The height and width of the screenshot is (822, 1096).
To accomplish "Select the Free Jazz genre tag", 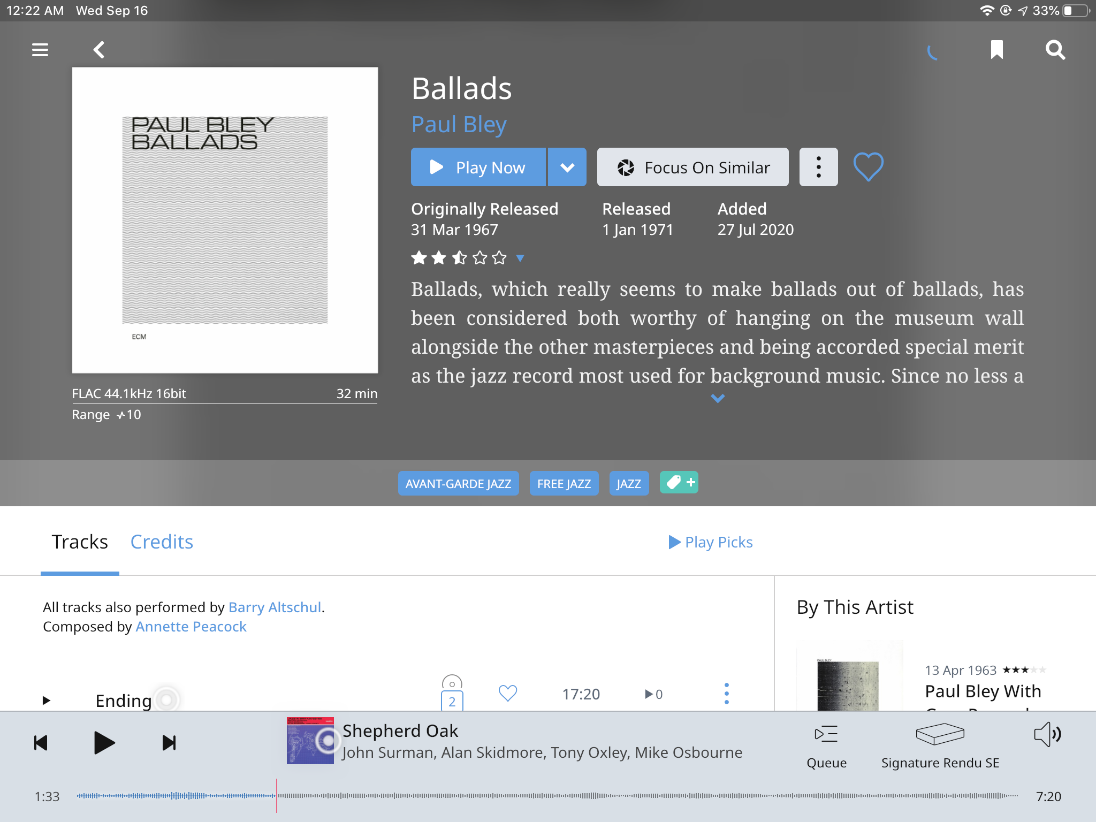I will (564, 483).
